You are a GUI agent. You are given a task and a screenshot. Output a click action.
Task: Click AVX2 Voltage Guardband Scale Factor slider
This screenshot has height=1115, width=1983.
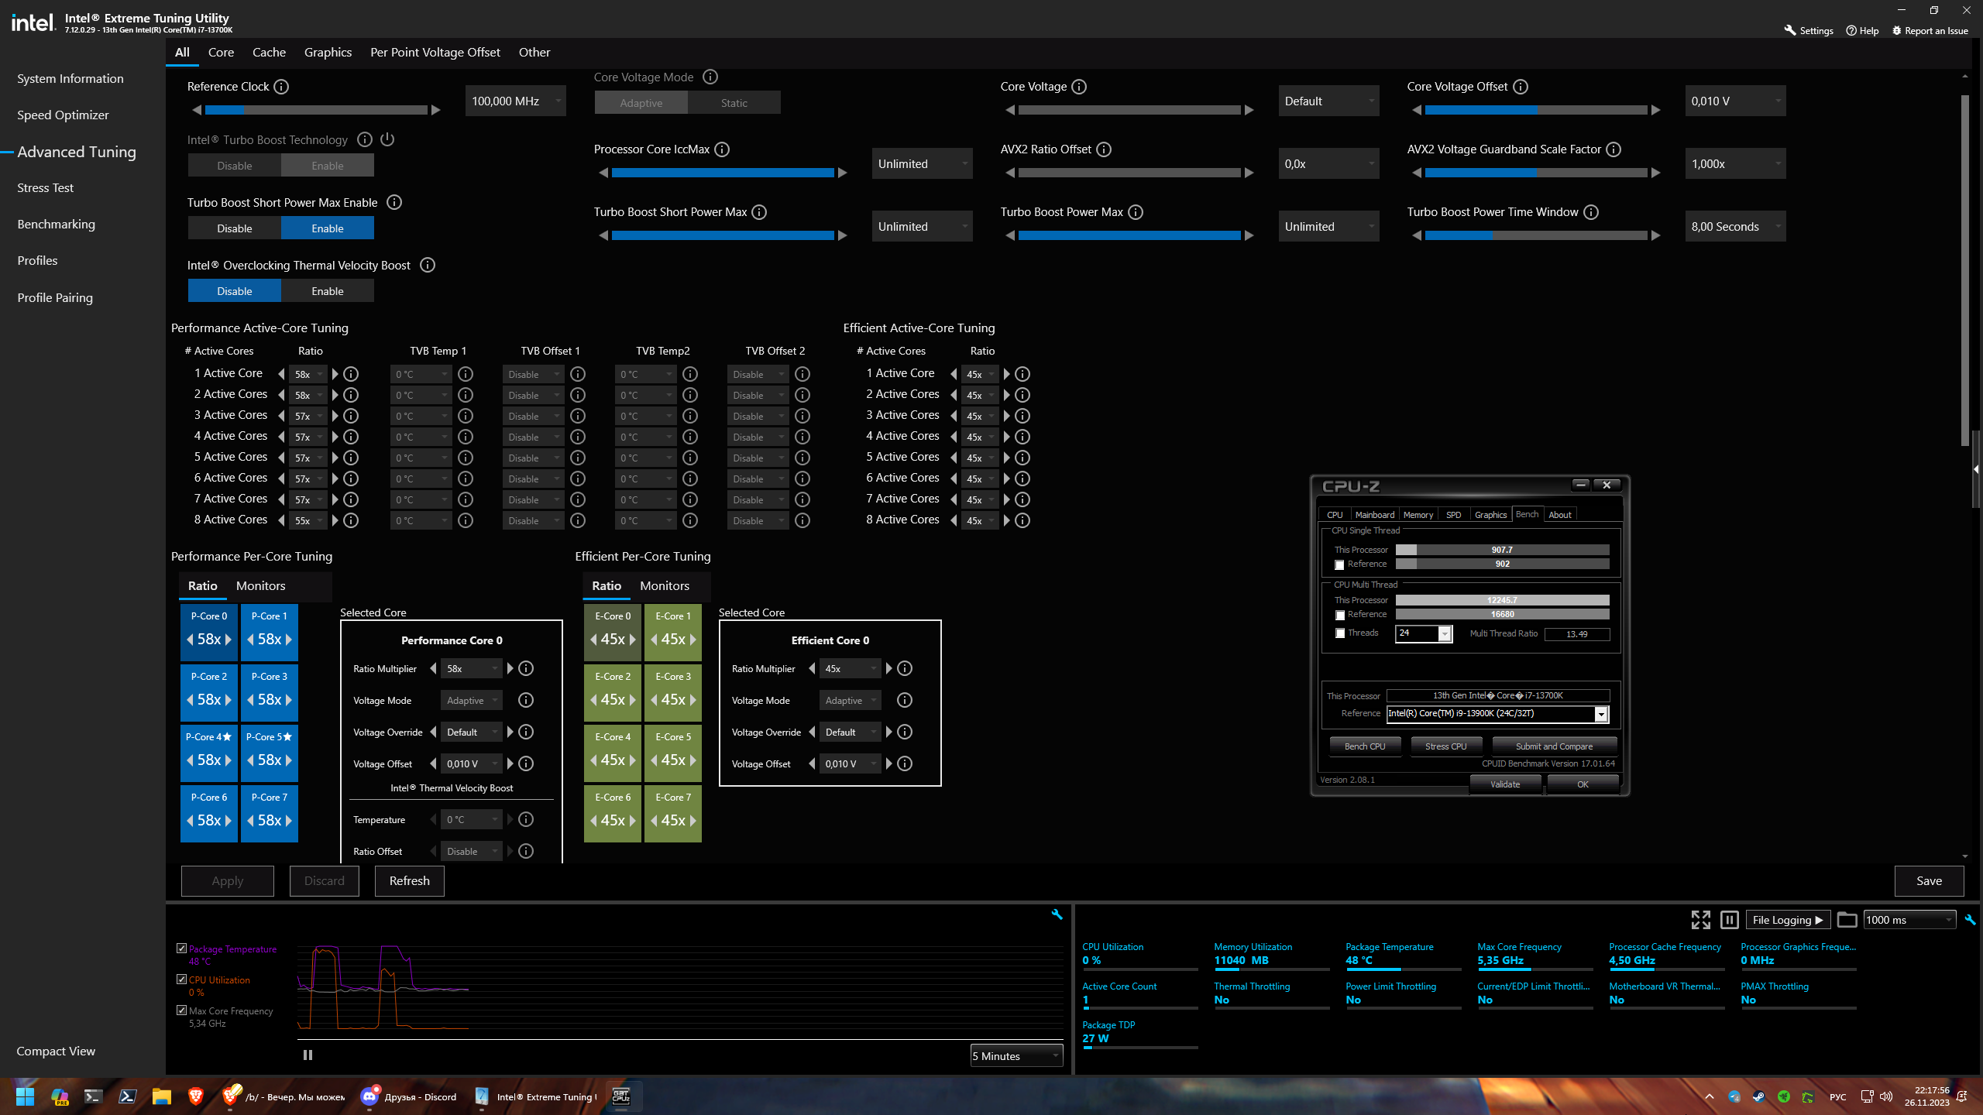coord(1536,173)
